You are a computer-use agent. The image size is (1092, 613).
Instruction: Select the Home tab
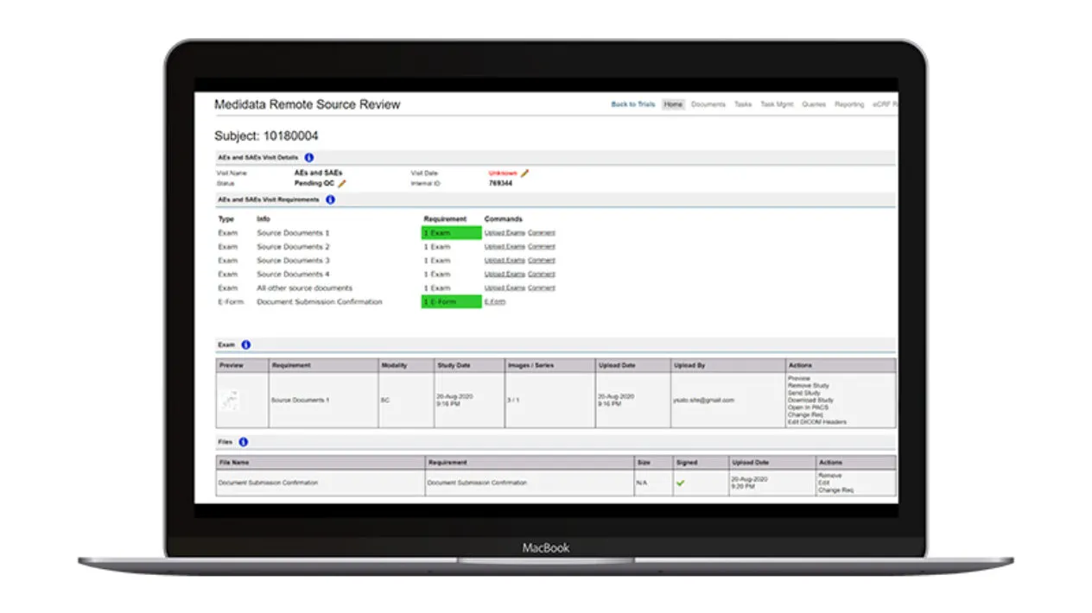pyautogui.click(x=673, y=104)
